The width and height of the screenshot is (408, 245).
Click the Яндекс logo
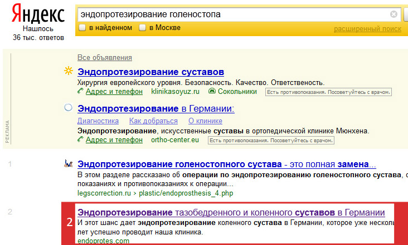[38, 14]
